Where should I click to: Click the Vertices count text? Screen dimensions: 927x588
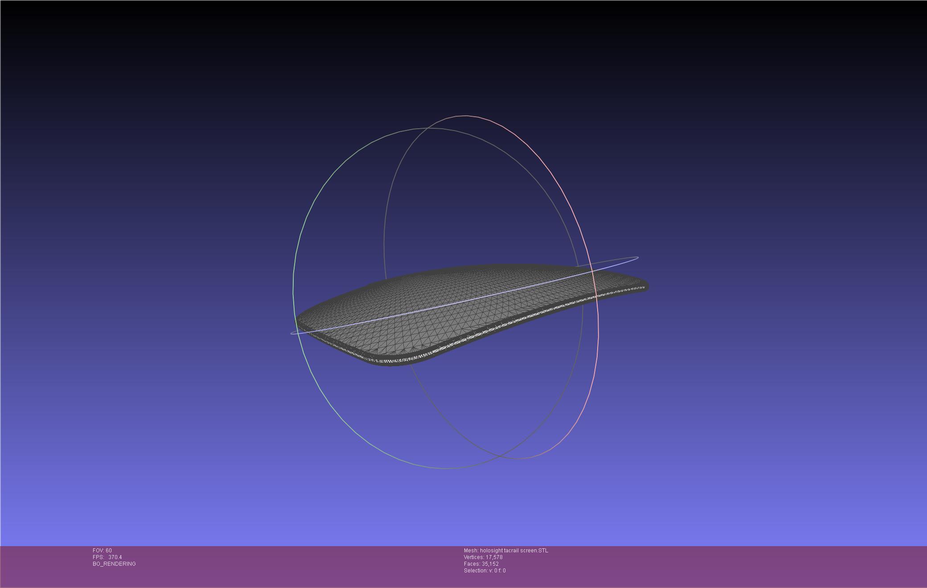483,557
